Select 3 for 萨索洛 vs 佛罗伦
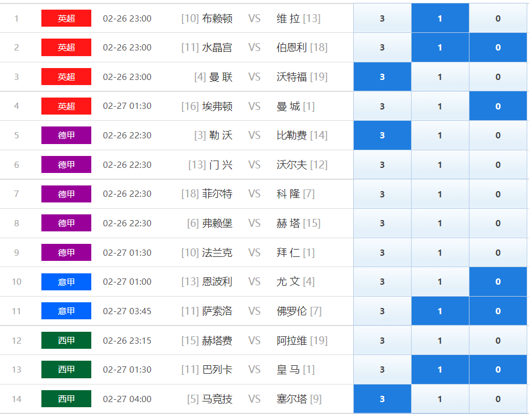The height and width of the screenshot is (414, 529). (x=382, y=311)
